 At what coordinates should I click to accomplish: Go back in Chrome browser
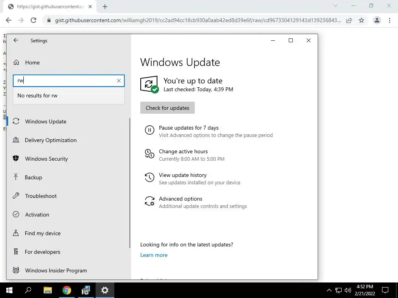(9, 20)
